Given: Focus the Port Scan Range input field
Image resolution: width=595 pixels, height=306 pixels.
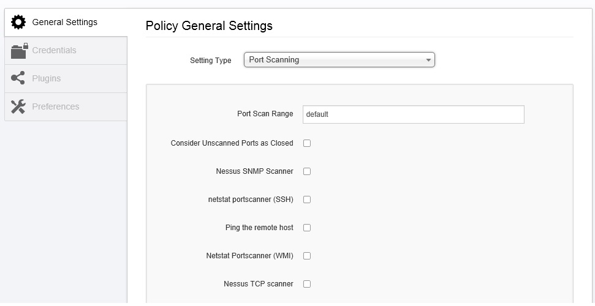Looking at the screenshot, I should tap(413, 114).
